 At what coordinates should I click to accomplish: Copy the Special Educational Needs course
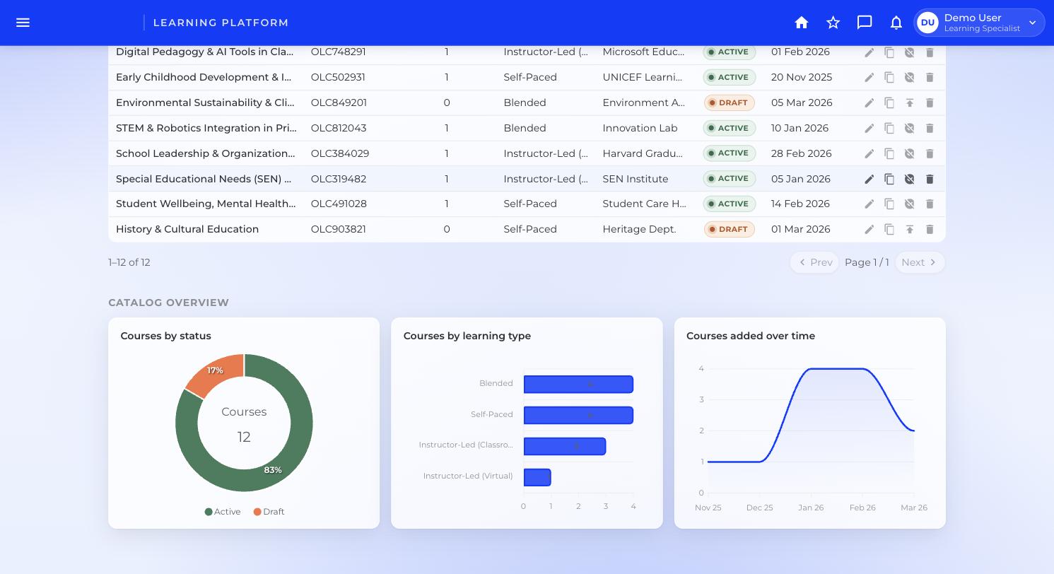coord(889,179)
